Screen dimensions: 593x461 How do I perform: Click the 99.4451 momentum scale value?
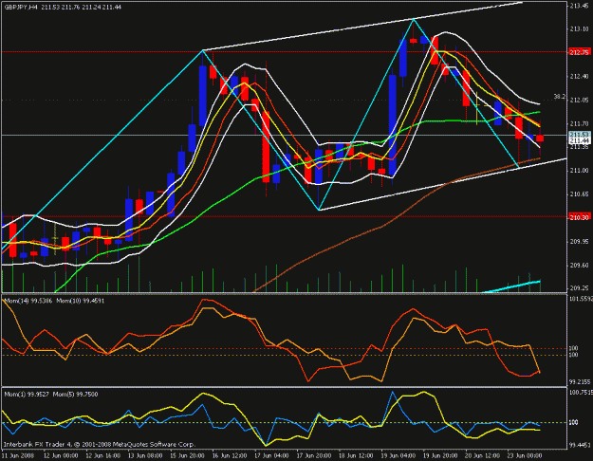coord(580,446)
